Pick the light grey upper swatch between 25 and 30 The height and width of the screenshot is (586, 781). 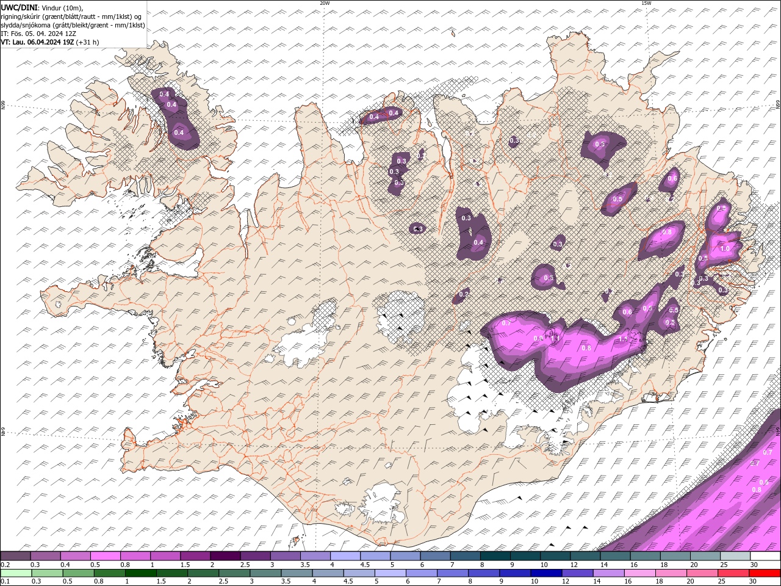coord(735,556)
